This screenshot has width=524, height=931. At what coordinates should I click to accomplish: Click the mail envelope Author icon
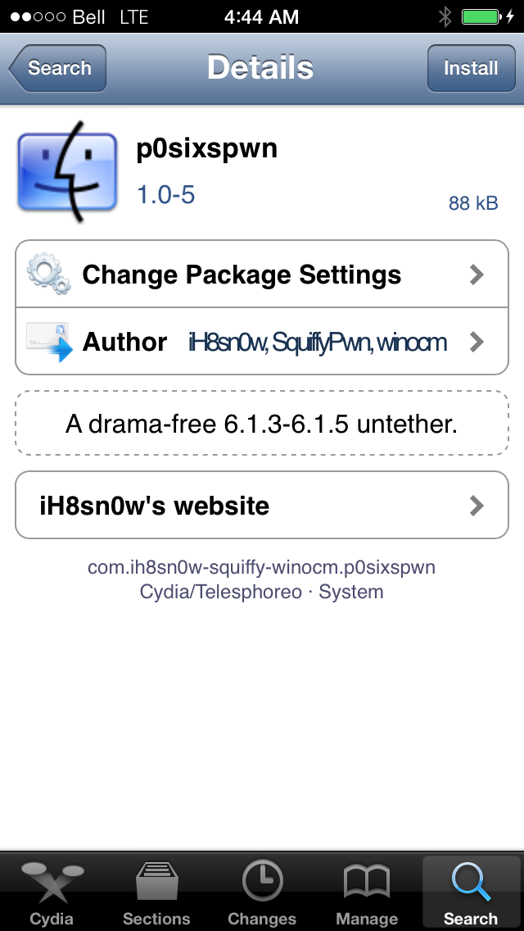48,341
